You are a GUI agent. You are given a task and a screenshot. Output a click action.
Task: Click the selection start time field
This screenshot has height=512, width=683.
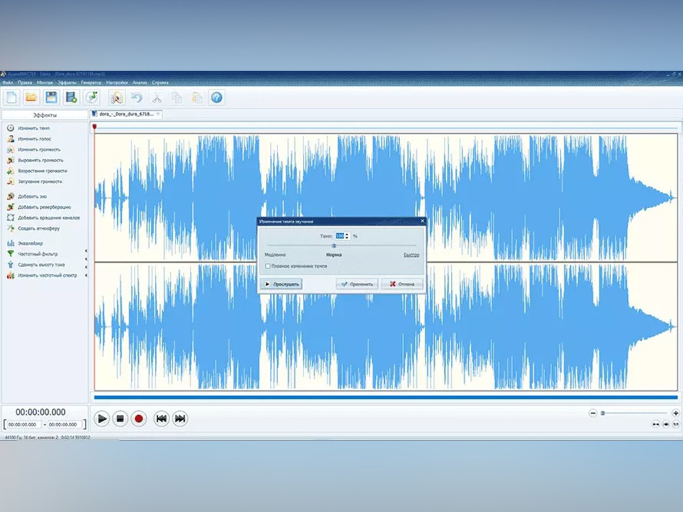24,424
